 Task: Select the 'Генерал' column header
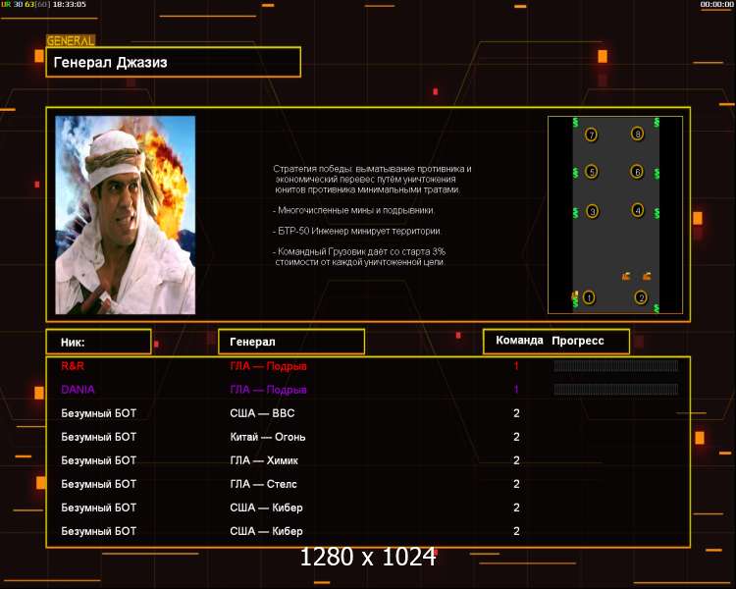[290, 342]
